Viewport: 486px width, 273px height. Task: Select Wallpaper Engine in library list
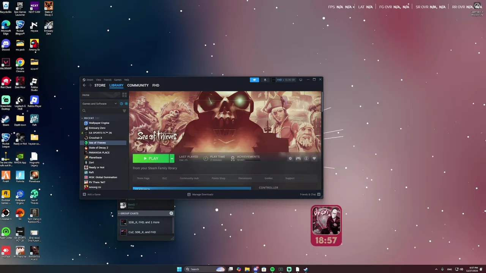point(99,123)
